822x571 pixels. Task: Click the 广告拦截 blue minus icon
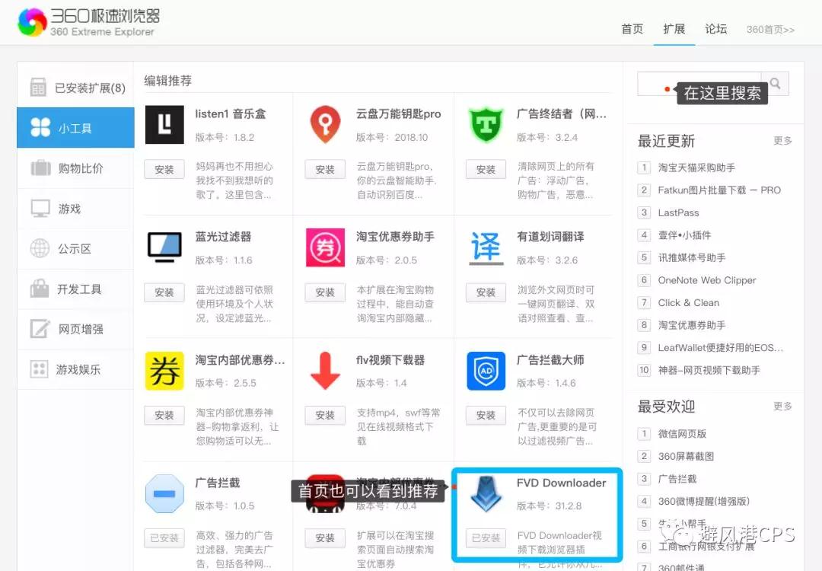164,493
